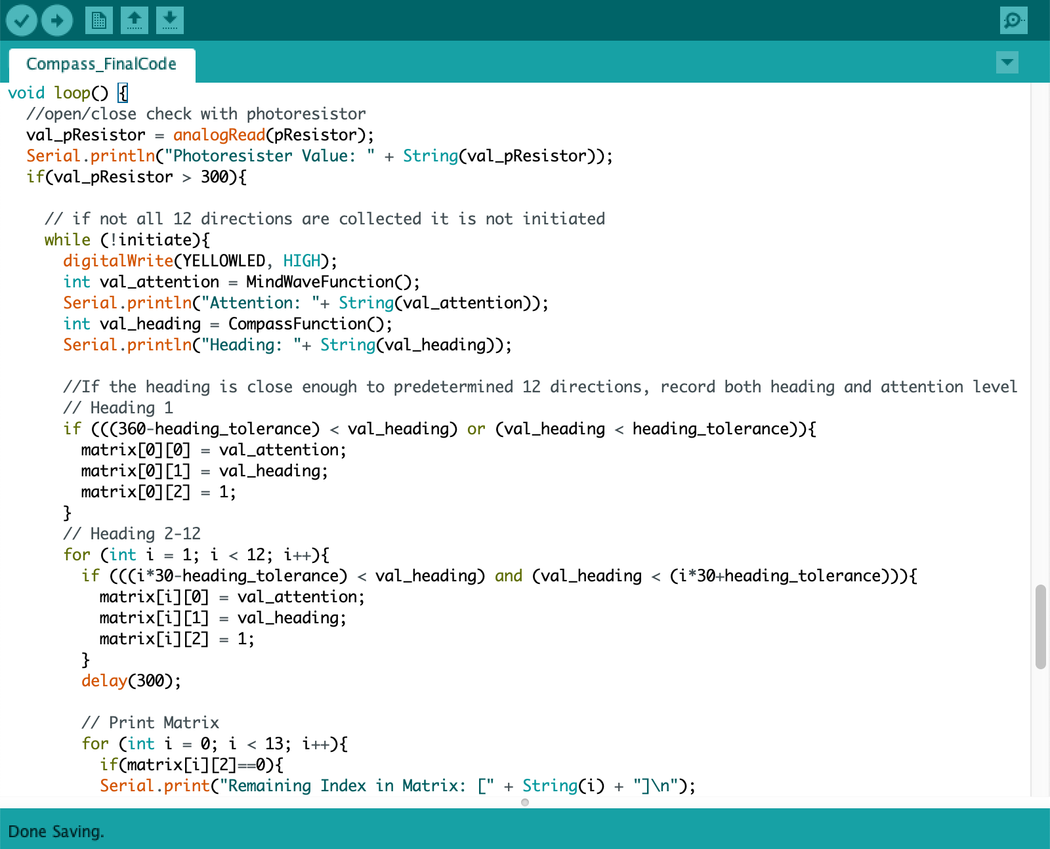This screenshot has width=1050, height=849.
Task: Click the console divider handle dot
Action: (x=525, y=802)
